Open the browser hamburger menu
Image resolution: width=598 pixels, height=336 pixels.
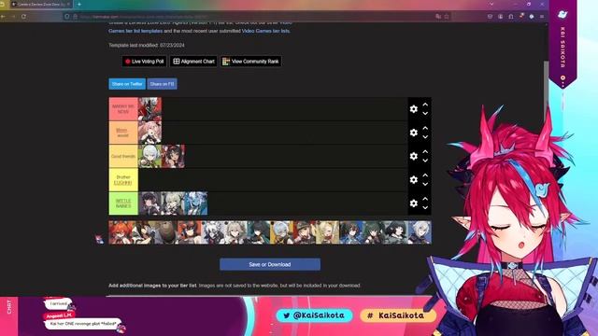point(542,17)
